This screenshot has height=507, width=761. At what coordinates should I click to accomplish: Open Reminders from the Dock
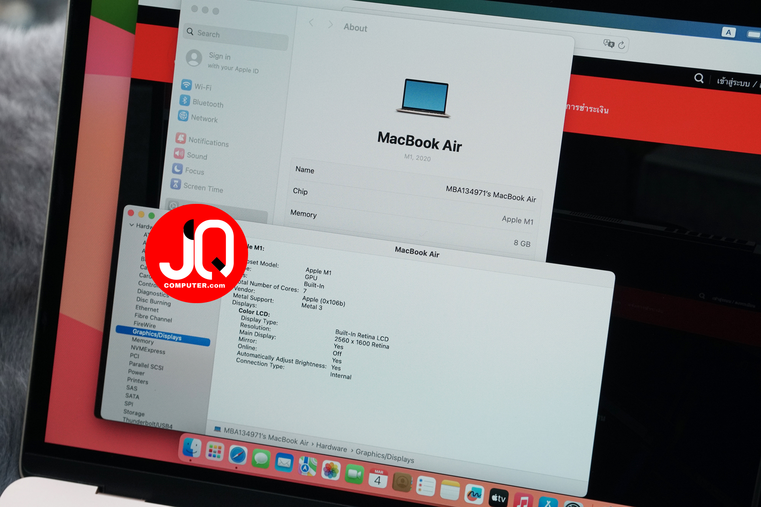pyautogui.click(x=426, y=486)
